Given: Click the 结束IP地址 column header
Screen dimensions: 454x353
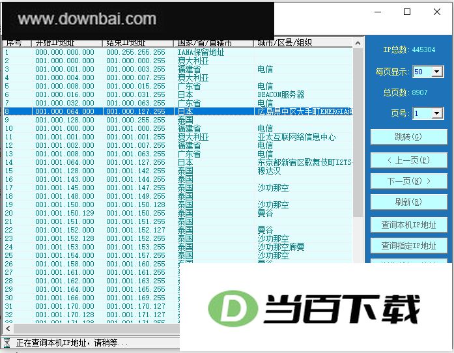Looking at the screenshot, I should pyautogui.click(x=138, y=43).
